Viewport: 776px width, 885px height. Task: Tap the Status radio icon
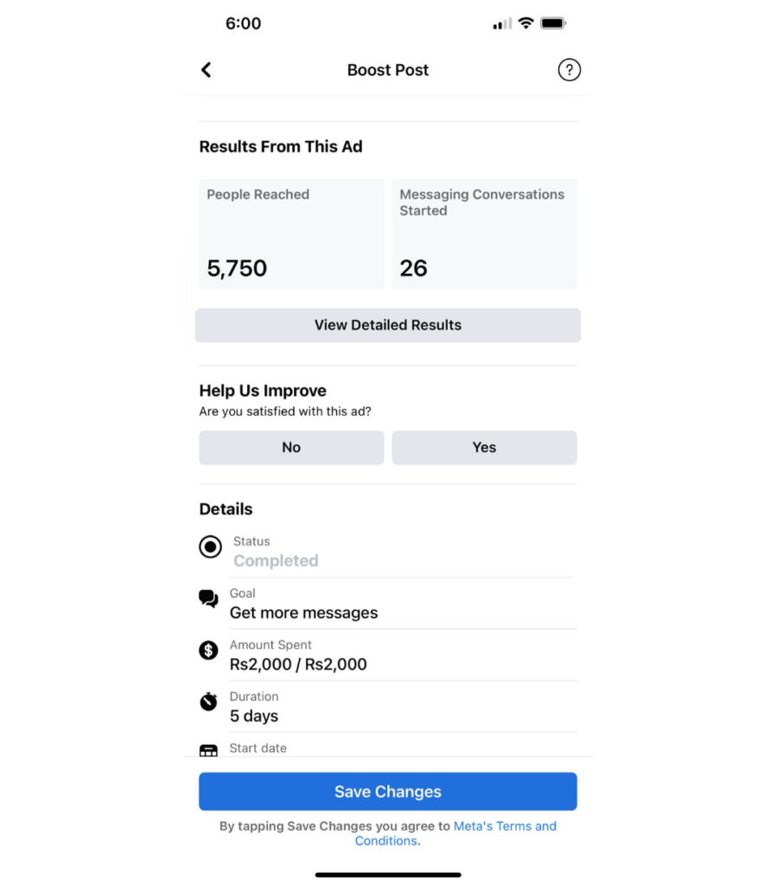pyautogui.click(x=210, y=547)
